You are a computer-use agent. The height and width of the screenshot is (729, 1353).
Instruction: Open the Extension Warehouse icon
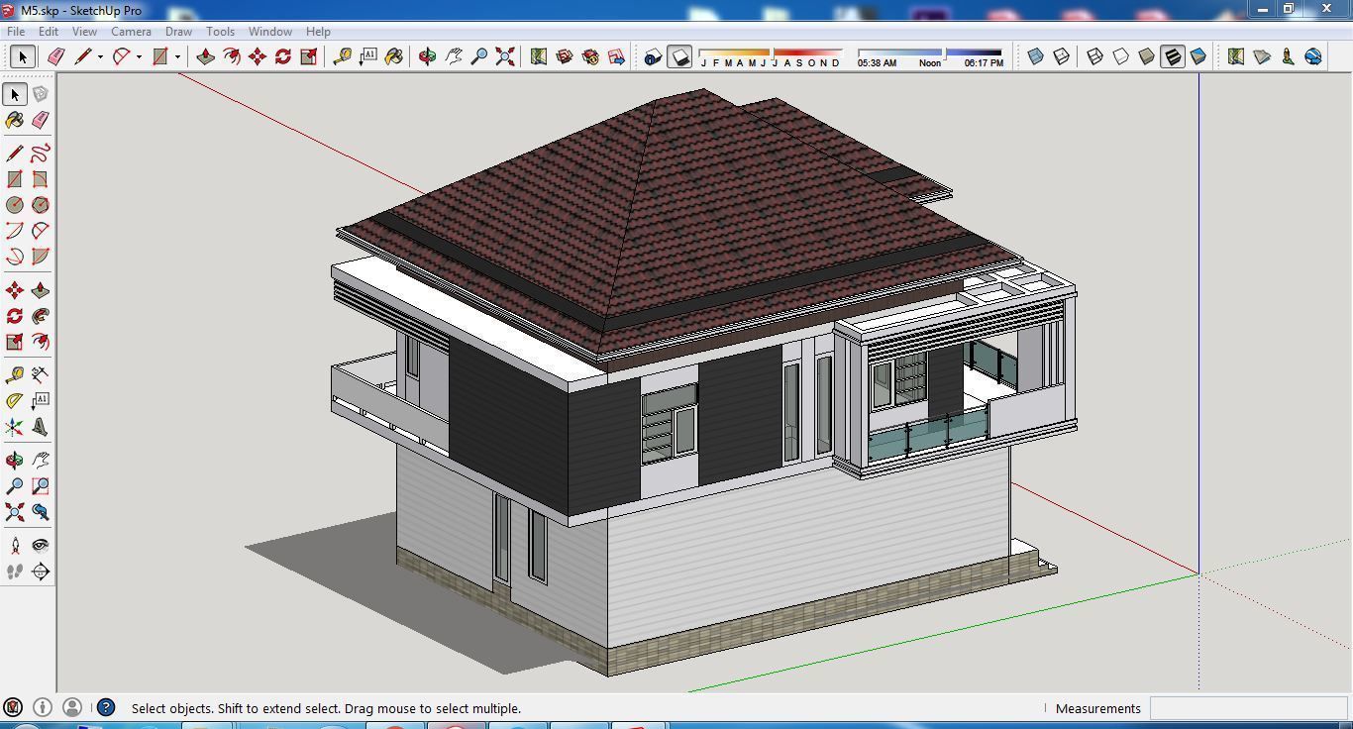[x=616, y=56]
